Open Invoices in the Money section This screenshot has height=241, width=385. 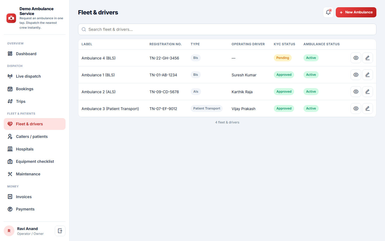[x=34, y=197]
